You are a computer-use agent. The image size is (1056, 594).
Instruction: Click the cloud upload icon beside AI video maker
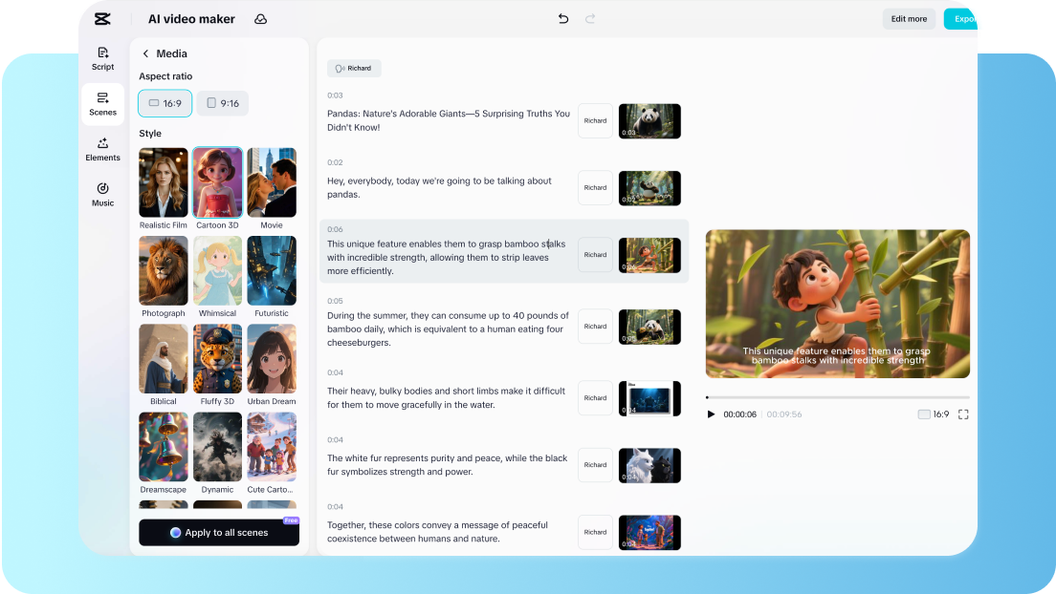tap(260, 18)
